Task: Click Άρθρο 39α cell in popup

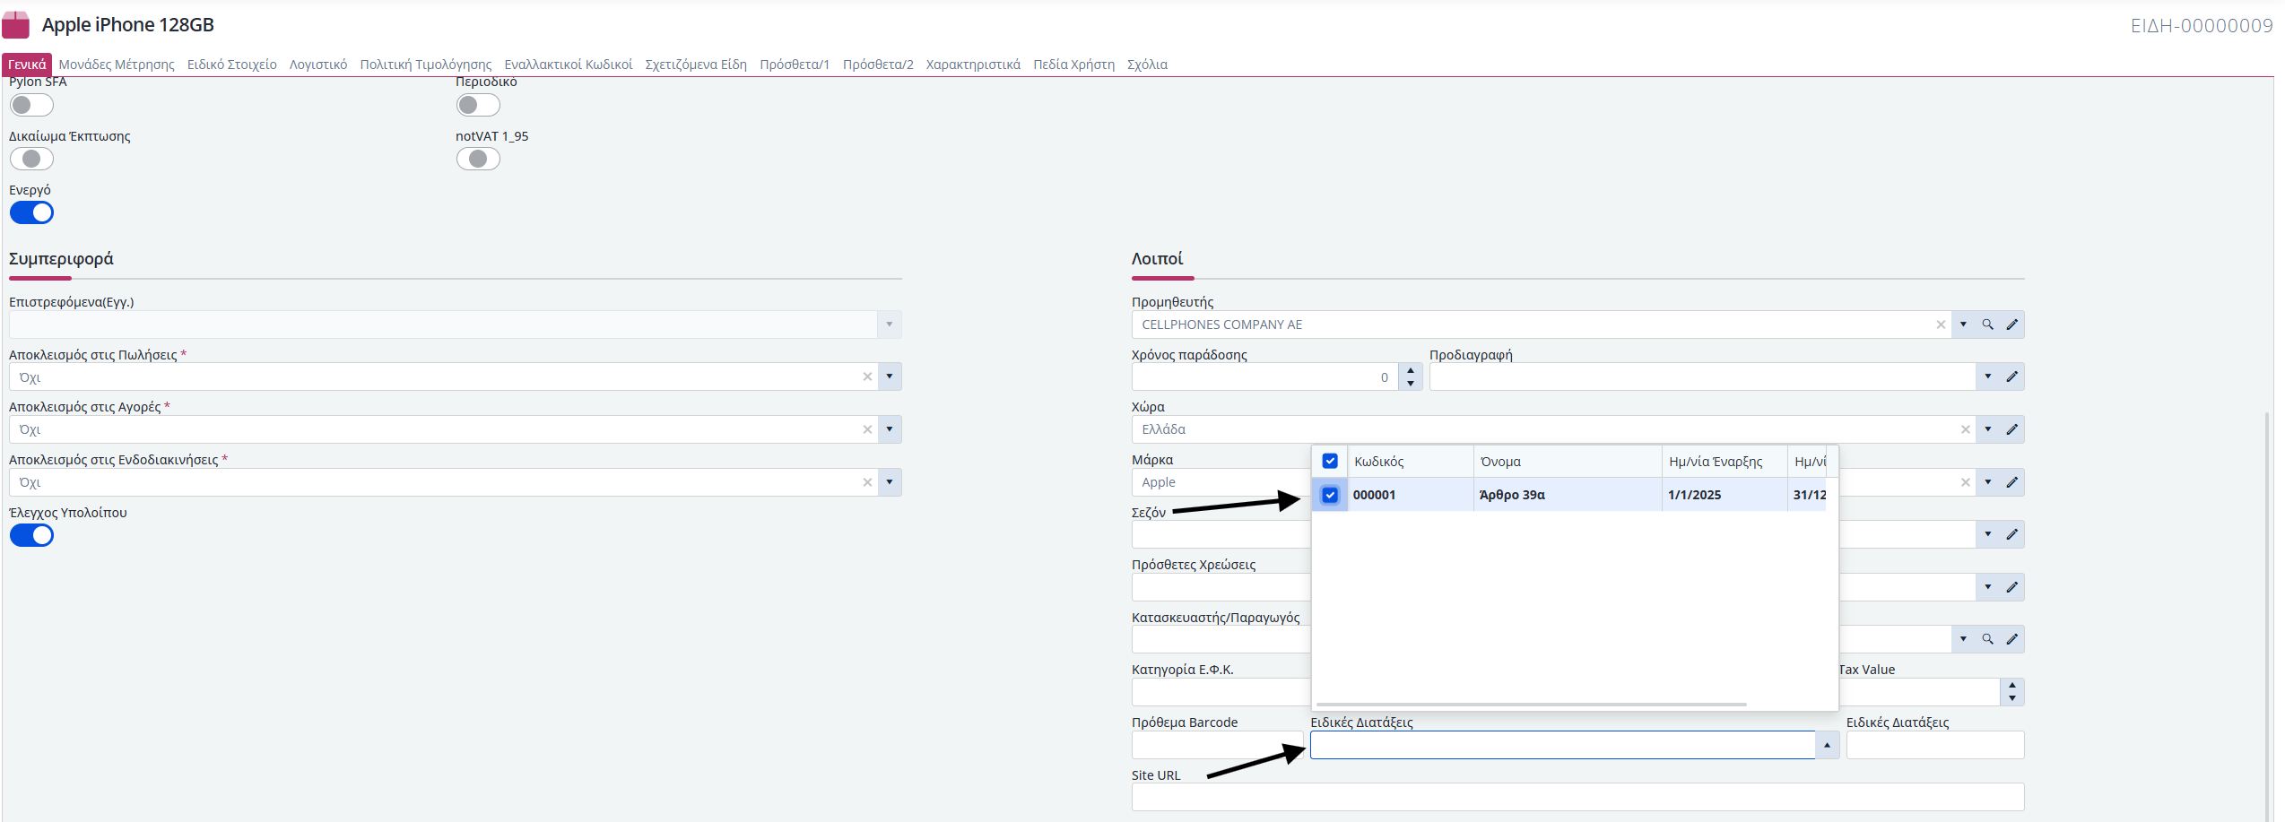Action: (x=1568, y=495)
